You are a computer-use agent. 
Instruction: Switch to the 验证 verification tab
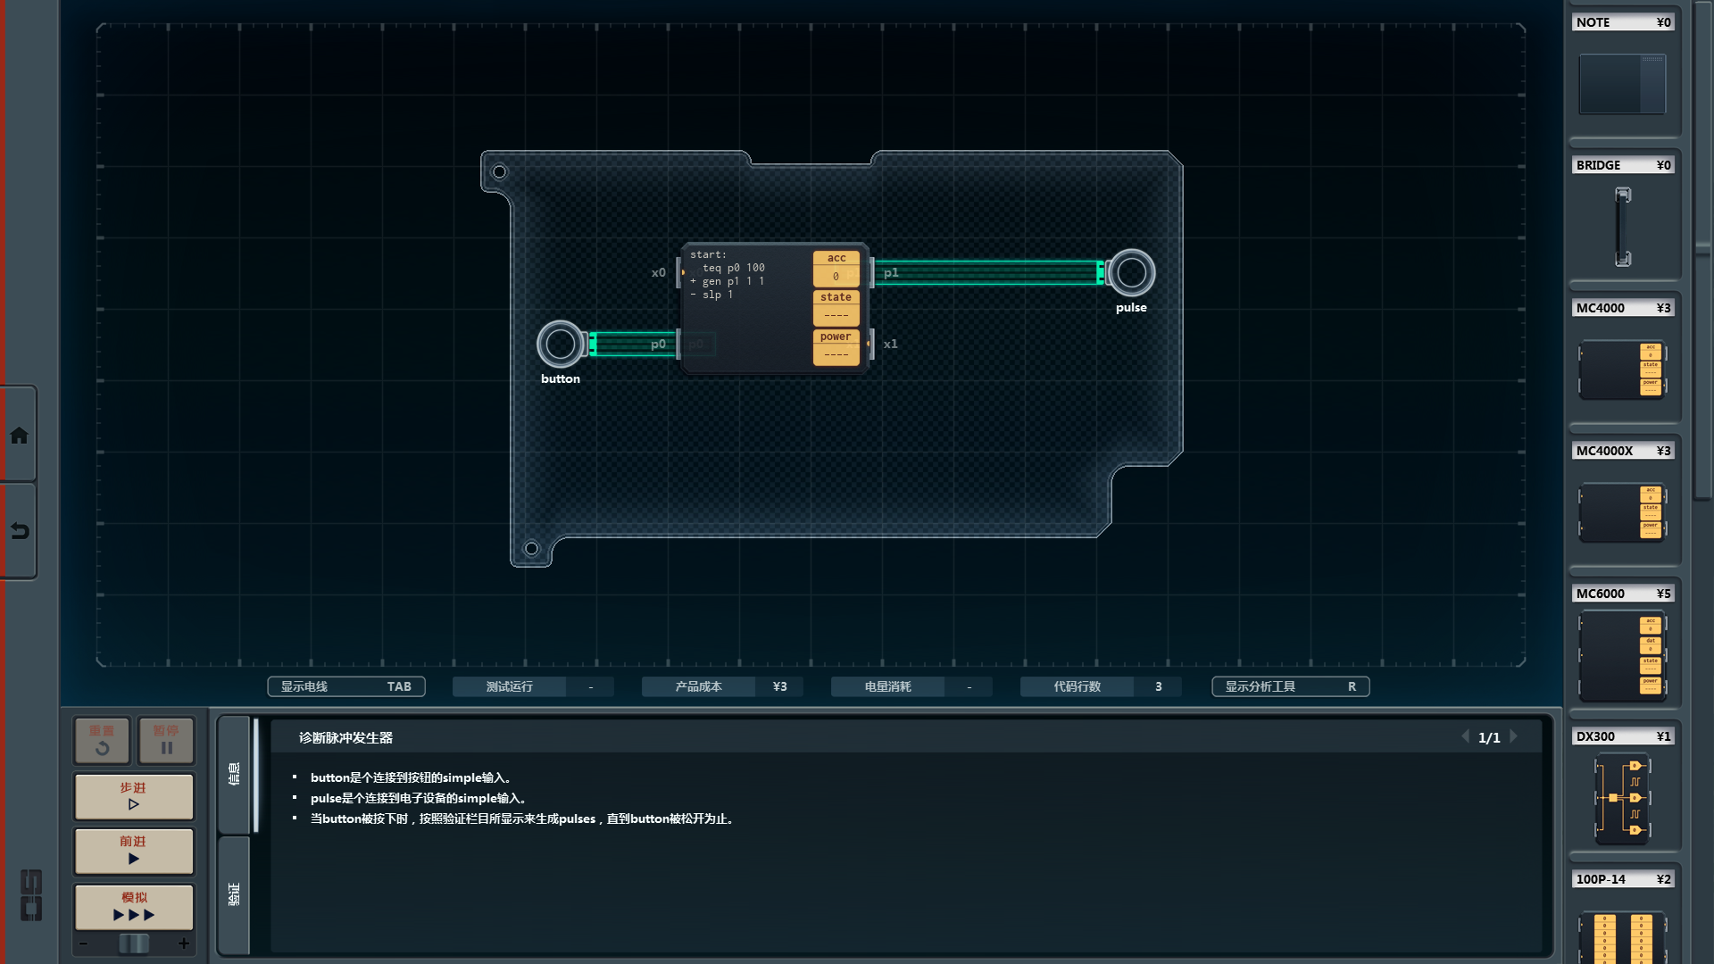coord(234,893)
